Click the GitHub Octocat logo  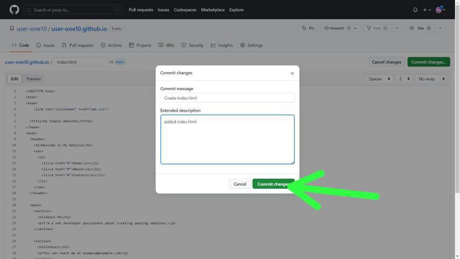click(x=14, y=10)
